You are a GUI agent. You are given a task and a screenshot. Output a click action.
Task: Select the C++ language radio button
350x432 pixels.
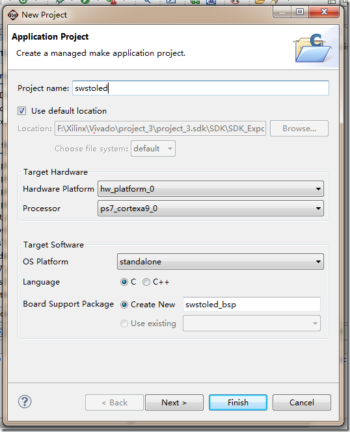pos(146,282)
